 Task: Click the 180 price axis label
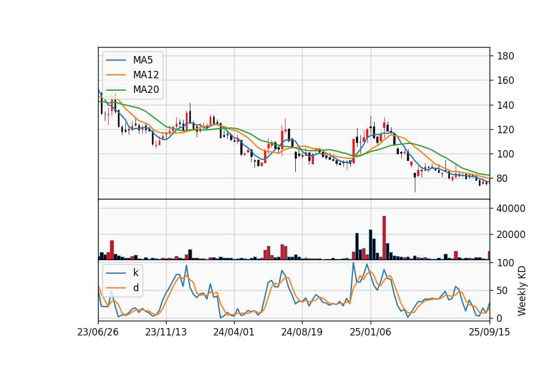tap(505, 56)
